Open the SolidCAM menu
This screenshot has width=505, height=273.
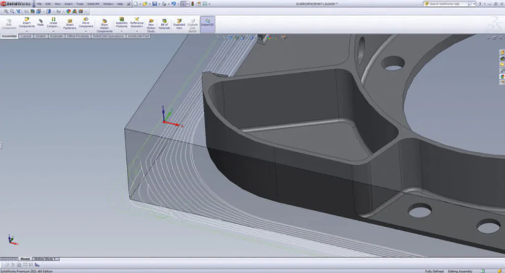93,4
